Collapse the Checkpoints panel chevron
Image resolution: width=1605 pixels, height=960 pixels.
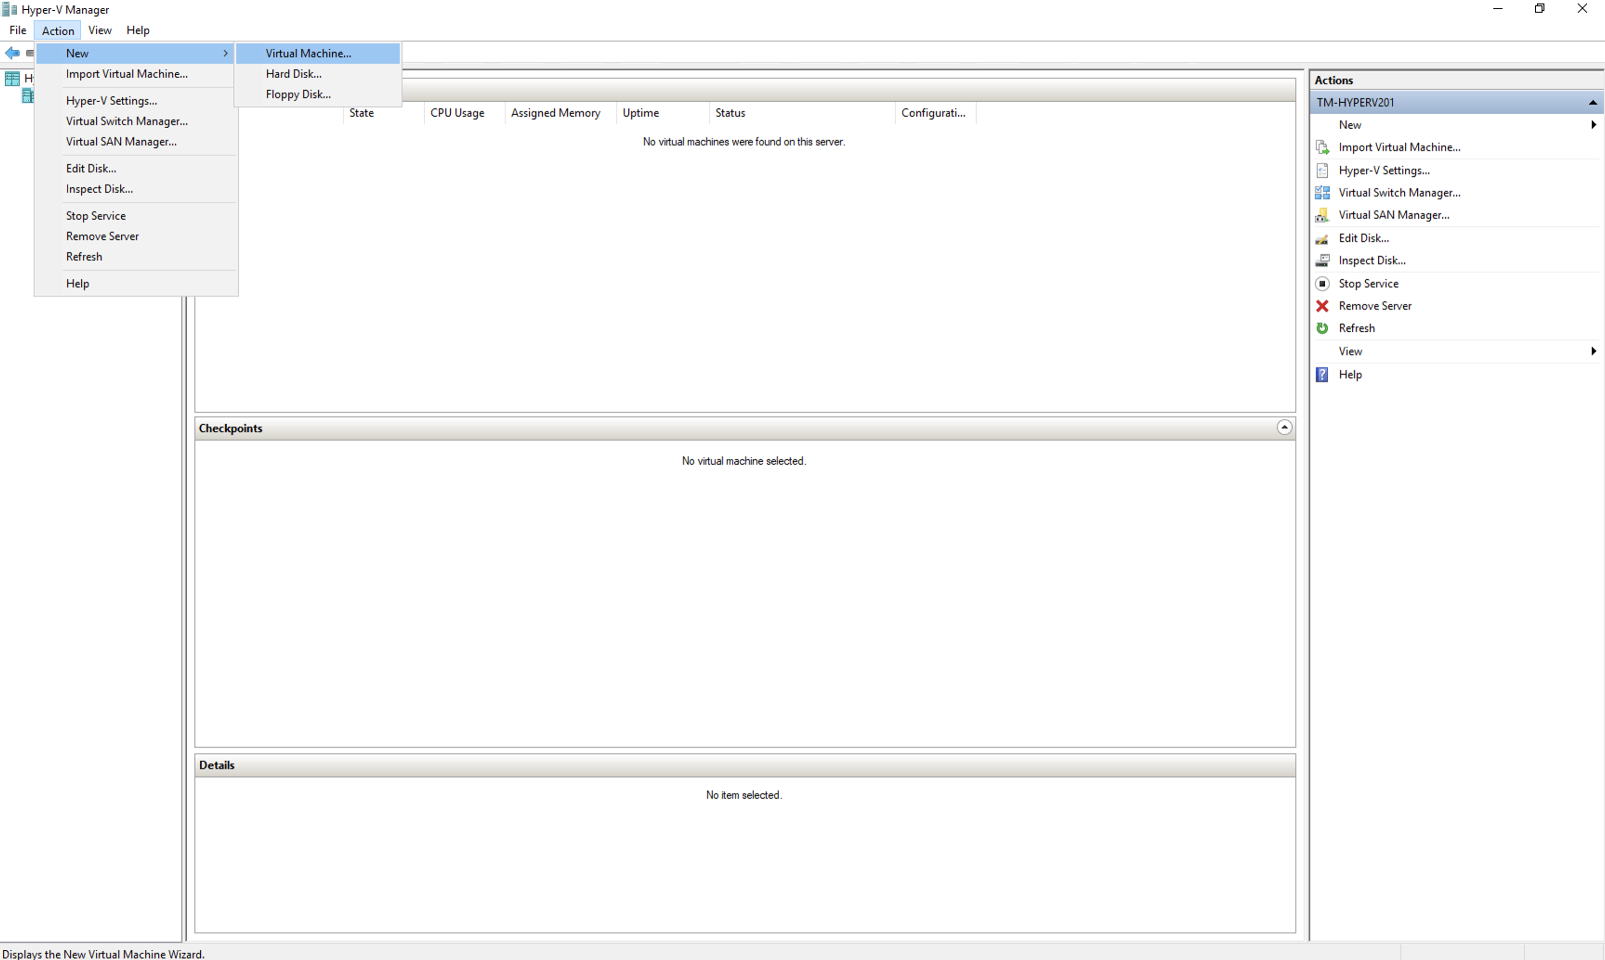click(1285, 427)
